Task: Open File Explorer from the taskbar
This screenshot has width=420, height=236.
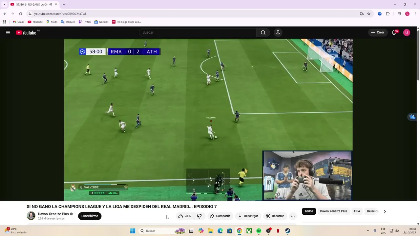Action: tap(210, 231)
